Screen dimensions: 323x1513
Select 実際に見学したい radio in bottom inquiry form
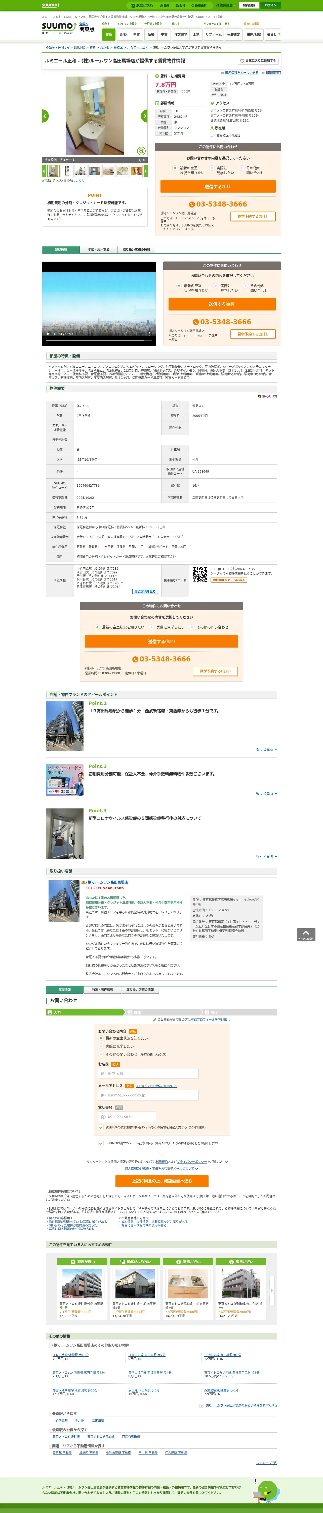click(x=101, y=1046)
